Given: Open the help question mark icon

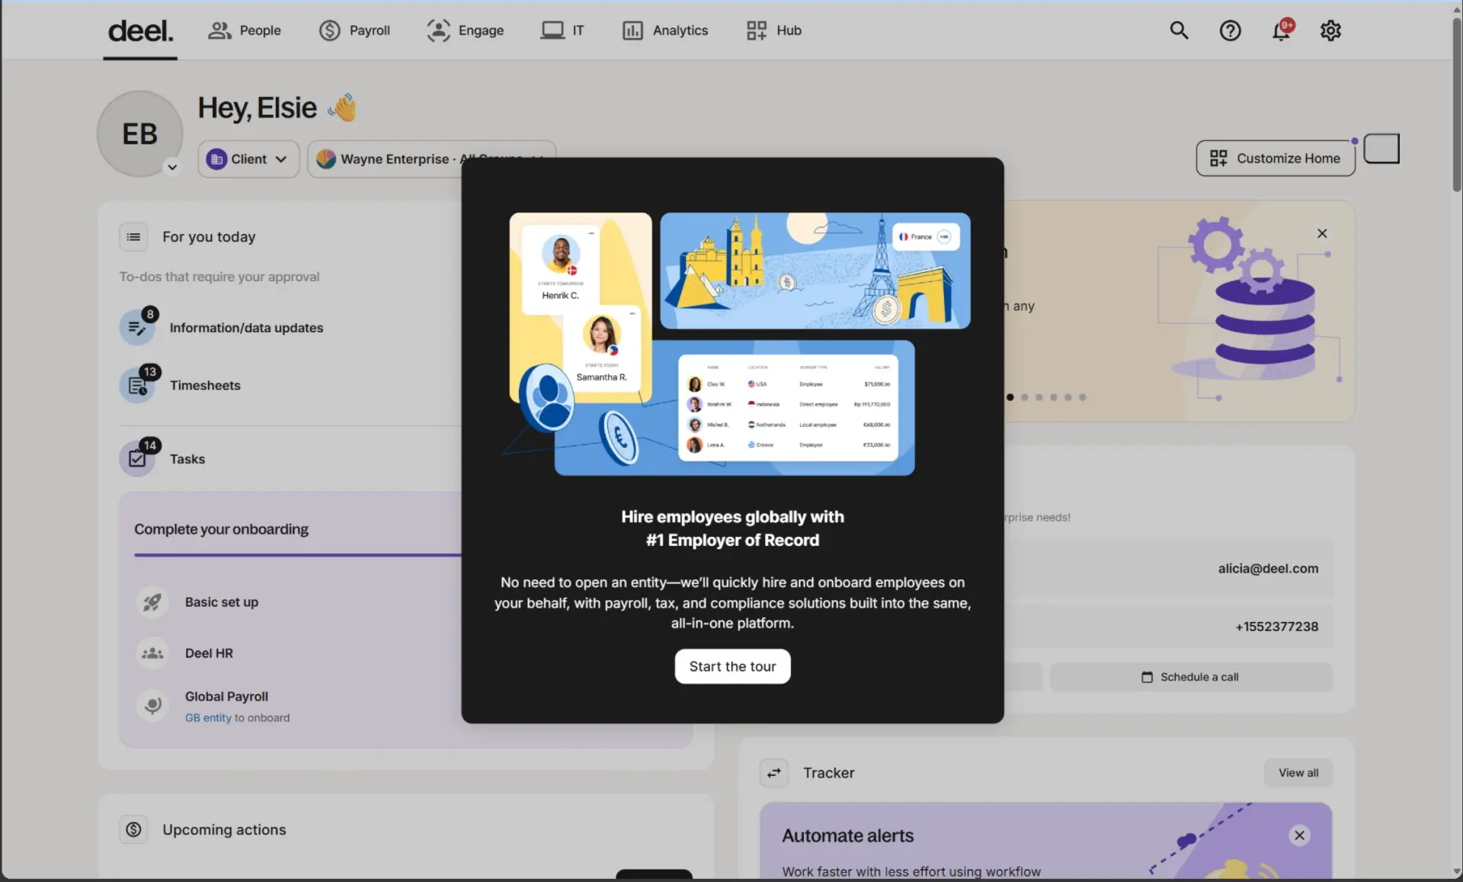Looking at the screenshot, I should coord(1230,30).
